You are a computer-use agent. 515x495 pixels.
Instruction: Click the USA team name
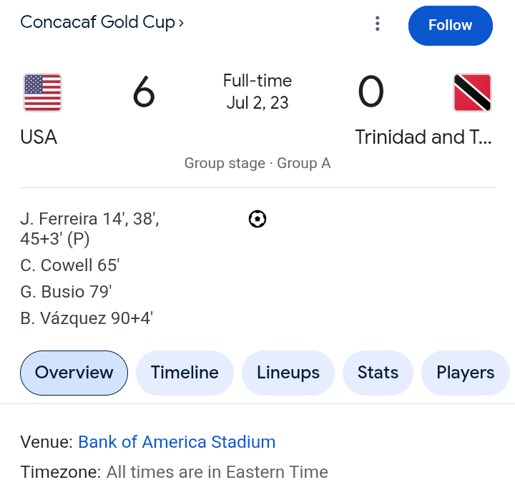coord(39,137)
